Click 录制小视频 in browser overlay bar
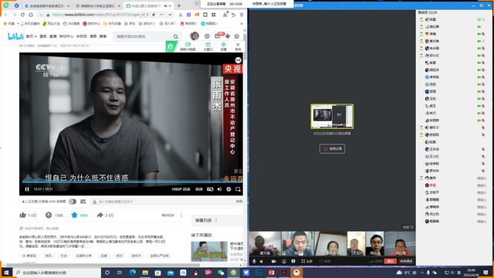Screen dimensions: 494x278 tap(188, 46)
